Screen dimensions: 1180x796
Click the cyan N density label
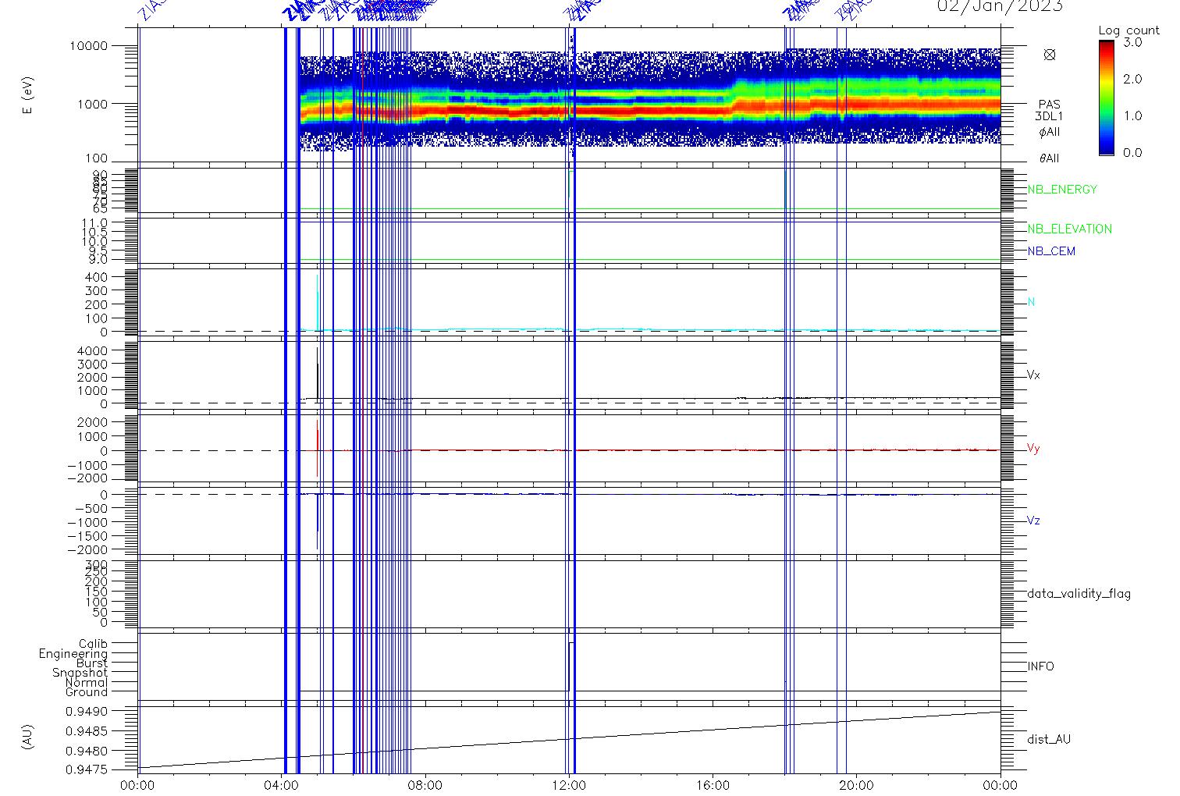[1031, 302]
